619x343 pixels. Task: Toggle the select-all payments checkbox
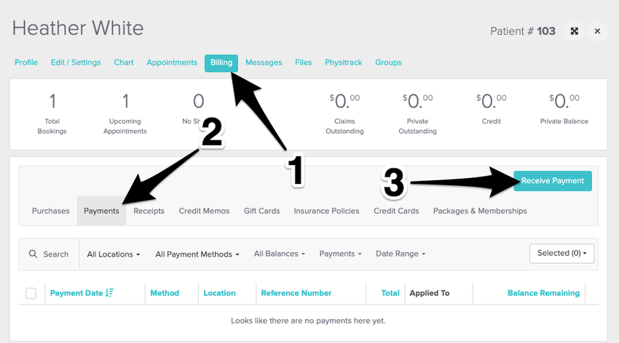[31, 294]
